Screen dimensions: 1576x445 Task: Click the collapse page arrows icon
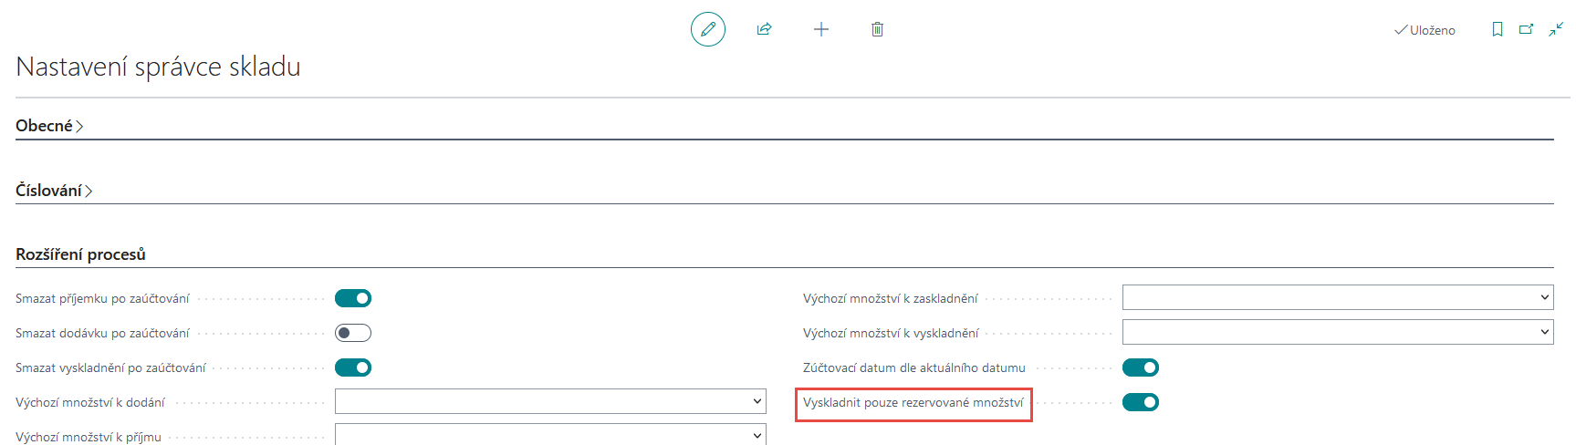coord(1556,30)
